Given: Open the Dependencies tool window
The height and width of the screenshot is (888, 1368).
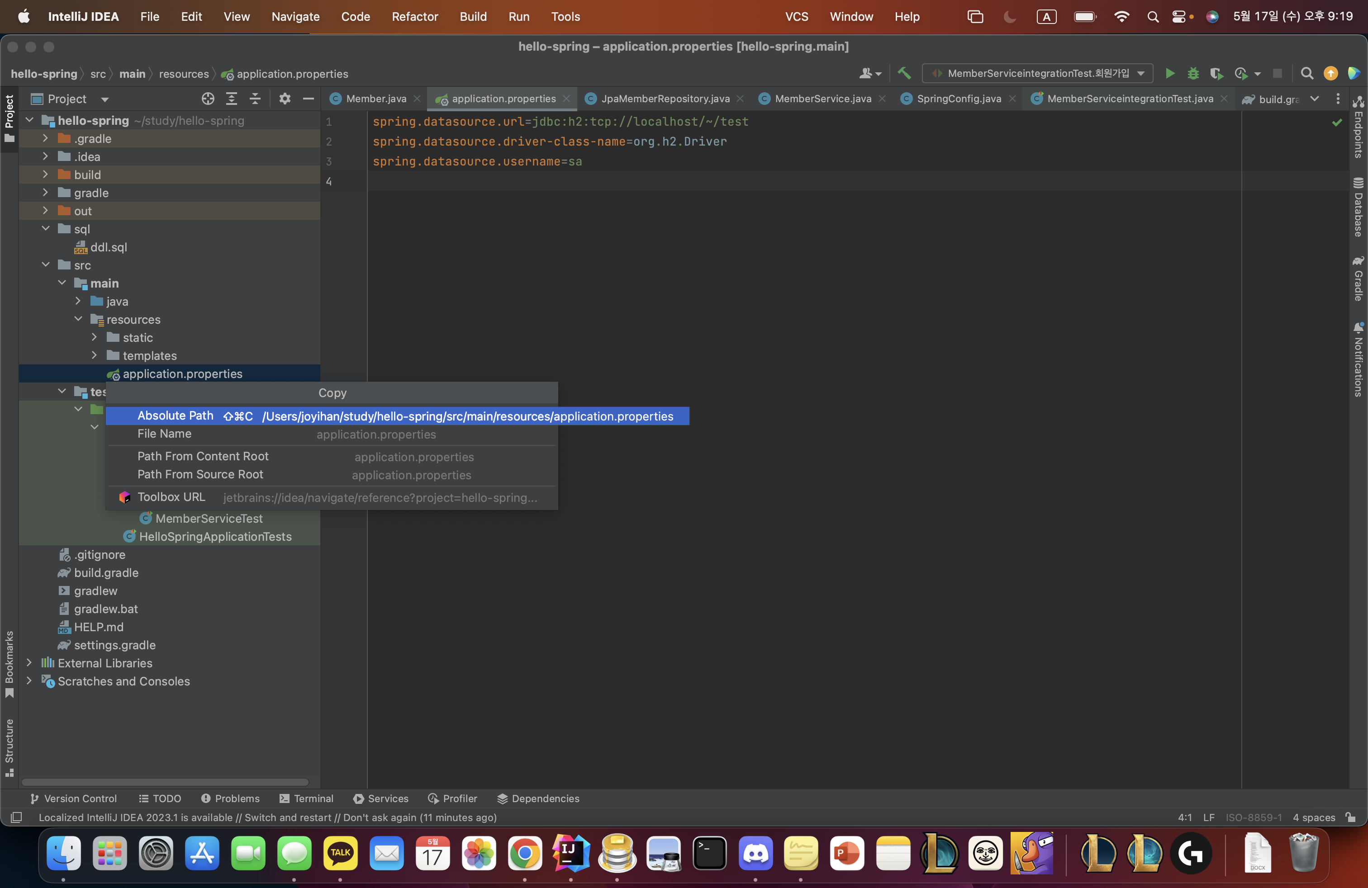Looking at the screenshot, I should 538,798.
